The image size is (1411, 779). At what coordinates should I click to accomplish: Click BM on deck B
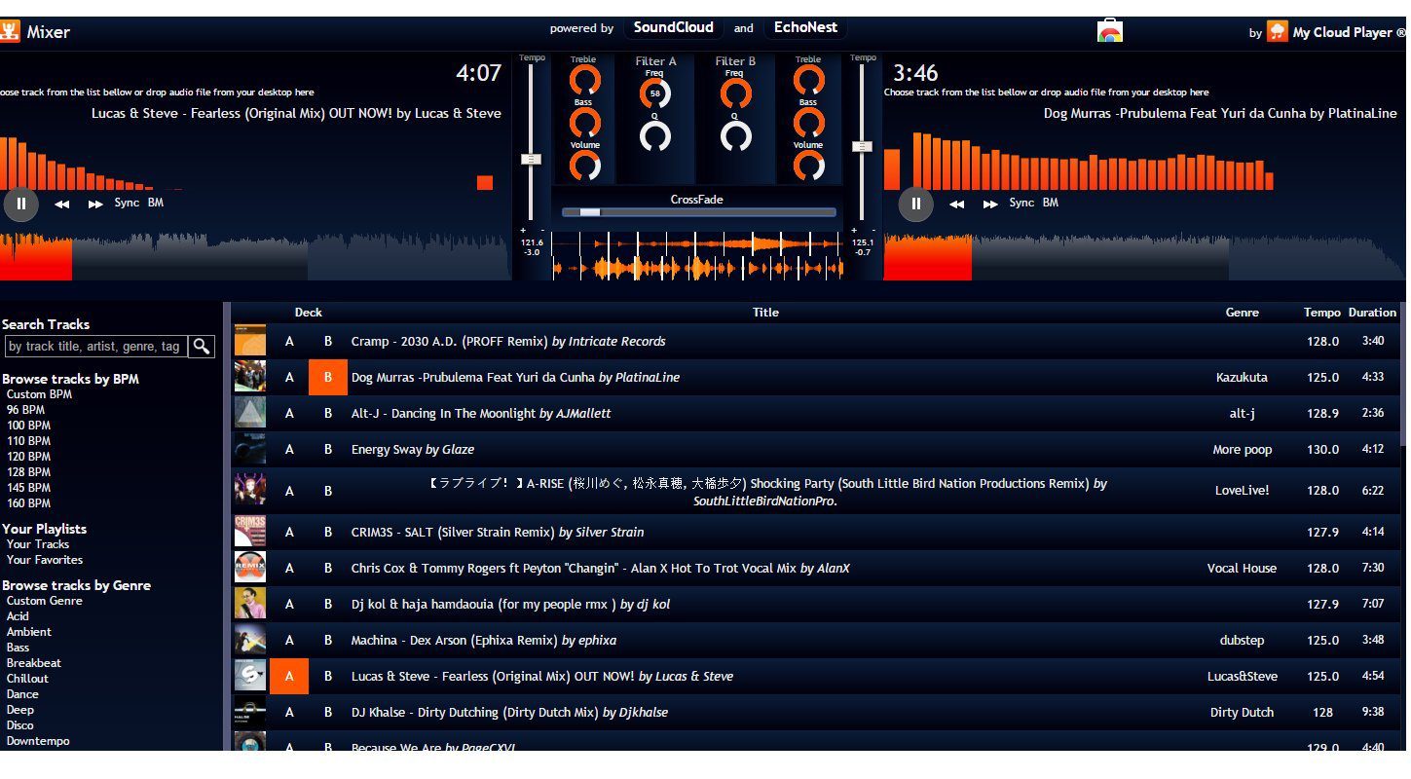(1051, 203)
